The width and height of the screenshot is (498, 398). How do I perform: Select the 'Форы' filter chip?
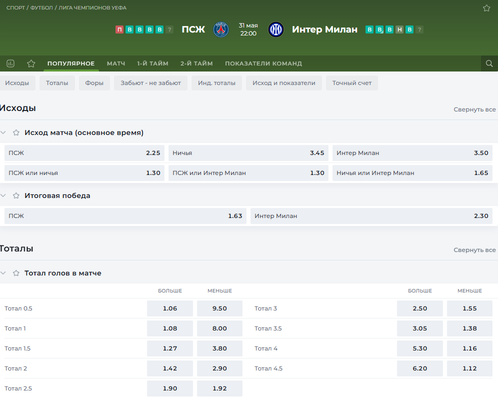(x=94, y=83)
